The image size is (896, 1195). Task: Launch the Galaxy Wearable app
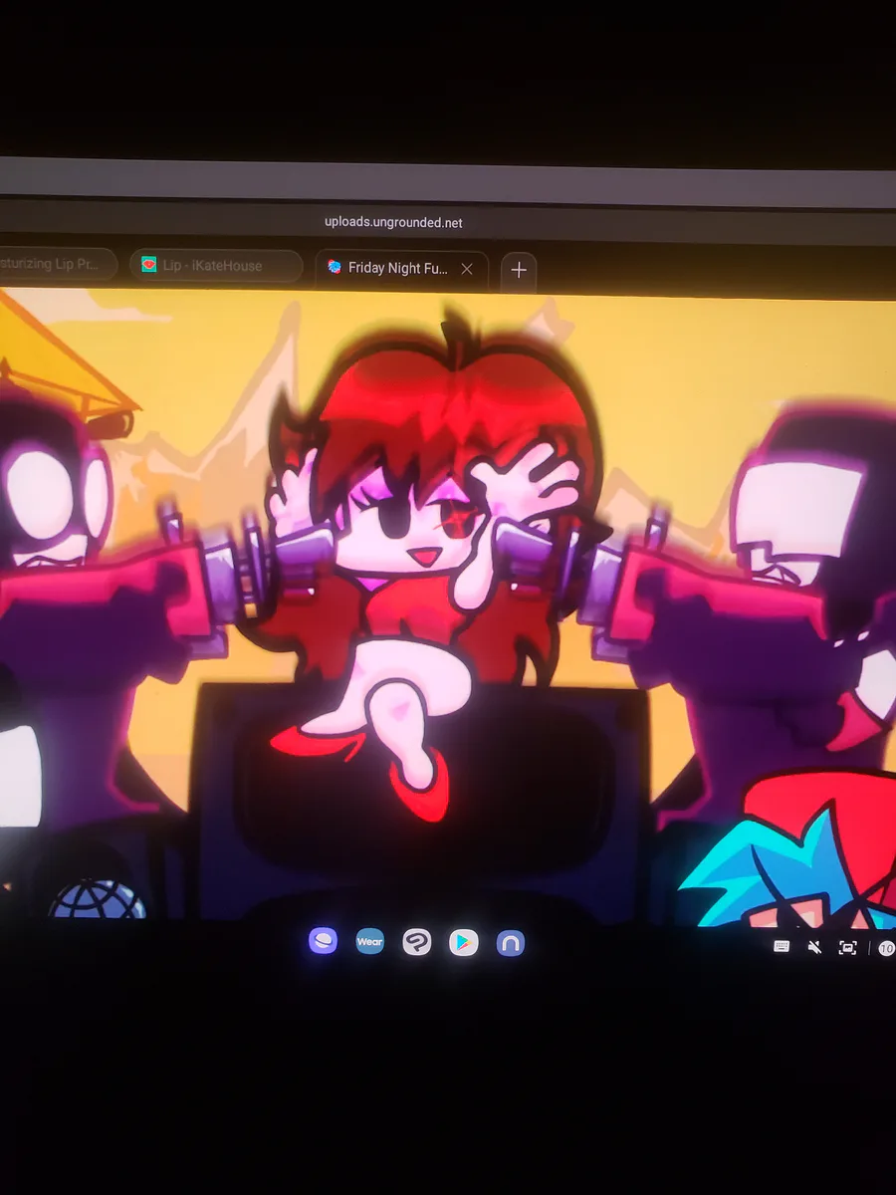click(369, 941)
